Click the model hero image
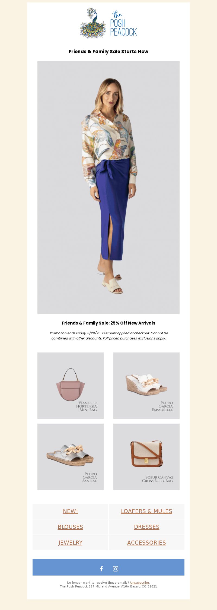 pos(108,187)
